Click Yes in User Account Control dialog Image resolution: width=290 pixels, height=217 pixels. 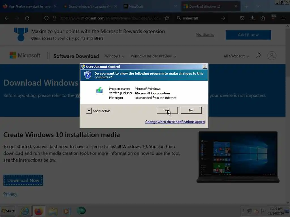tap(167, 110)
